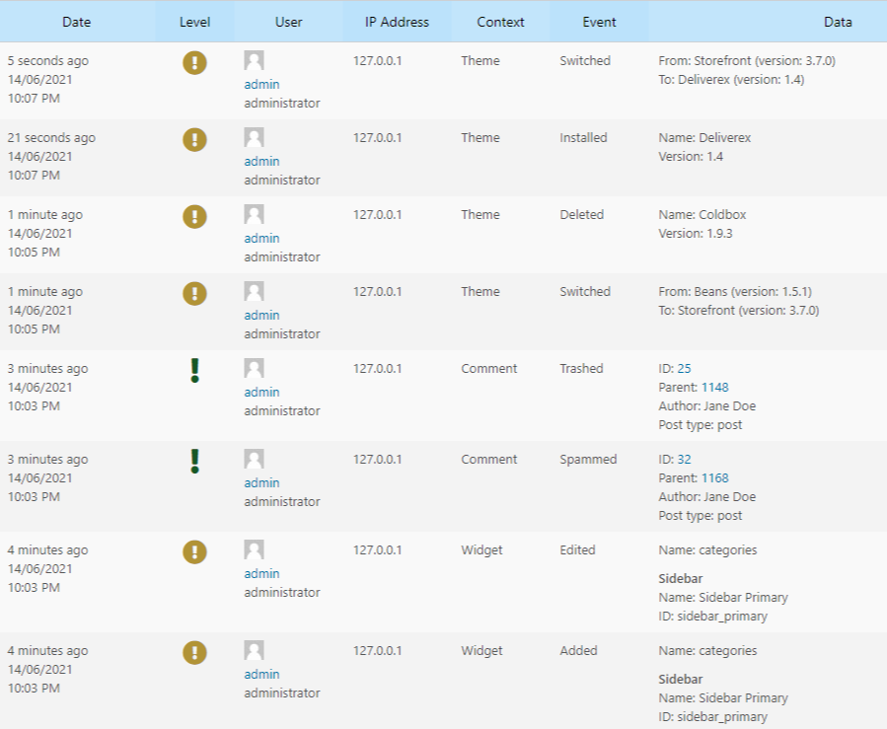Sort by the Context column header

(500, 22)
